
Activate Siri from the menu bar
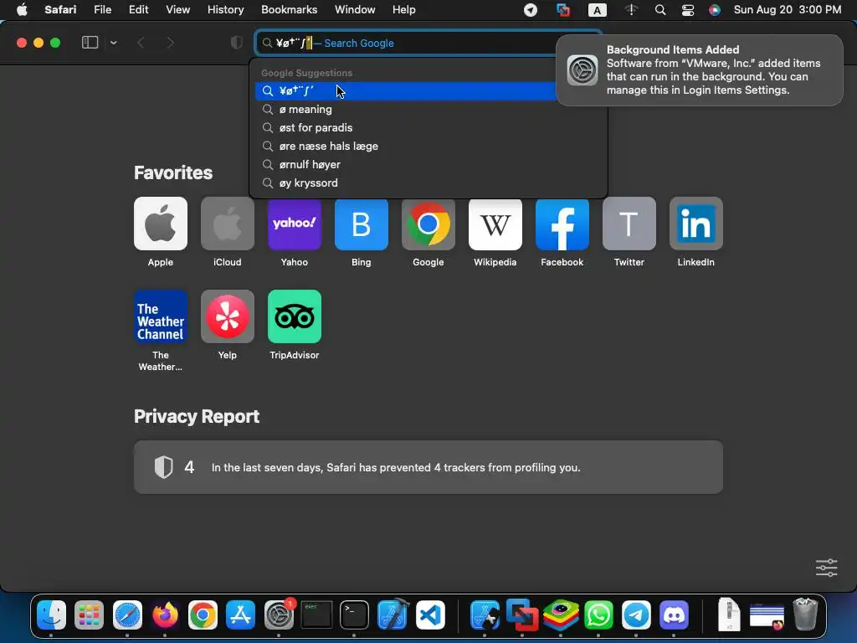click(715, 10)
